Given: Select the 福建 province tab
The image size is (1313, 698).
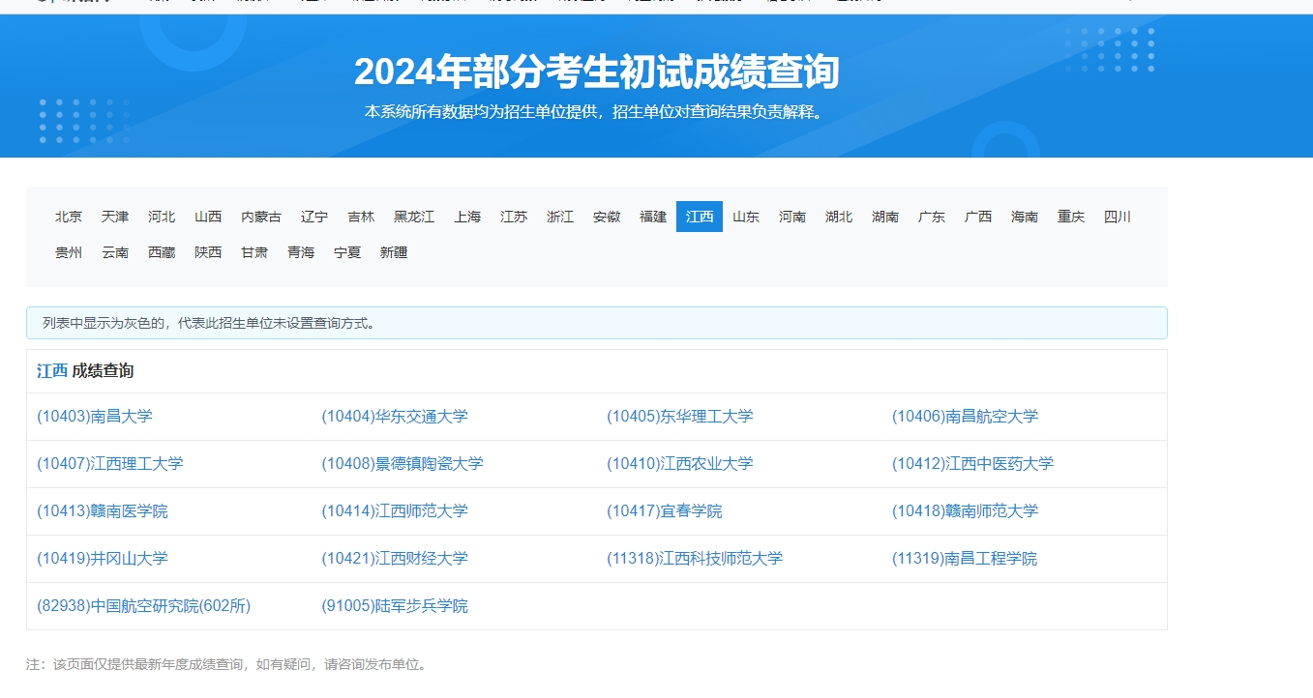Looking at the screenshot, I should [653, 217].
